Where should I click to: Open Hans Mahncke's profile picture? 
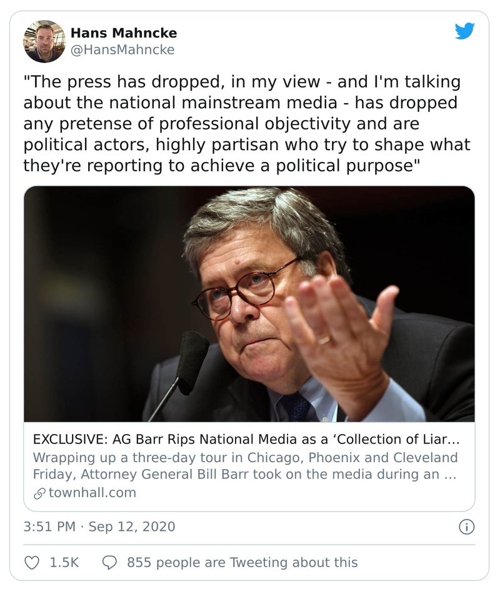click(x=44, y=41)
